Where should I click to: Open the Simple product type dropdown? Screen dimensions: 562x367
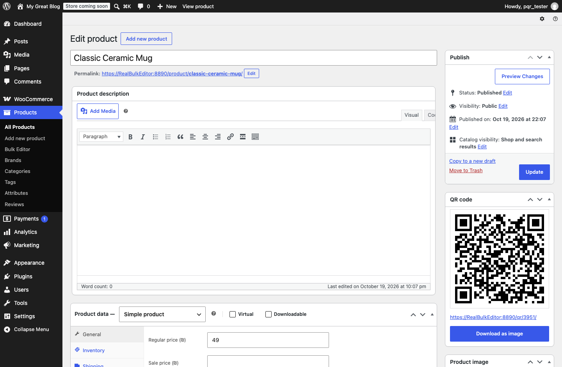(162, 314)
